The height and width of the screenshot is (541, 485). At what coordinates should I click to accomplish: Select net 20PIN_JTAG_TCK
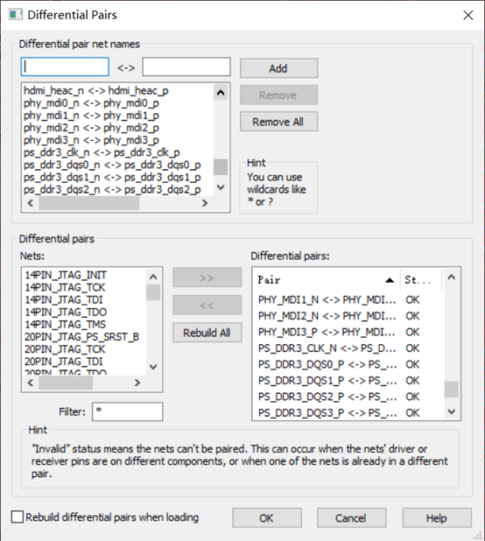(x=85, y=349)
